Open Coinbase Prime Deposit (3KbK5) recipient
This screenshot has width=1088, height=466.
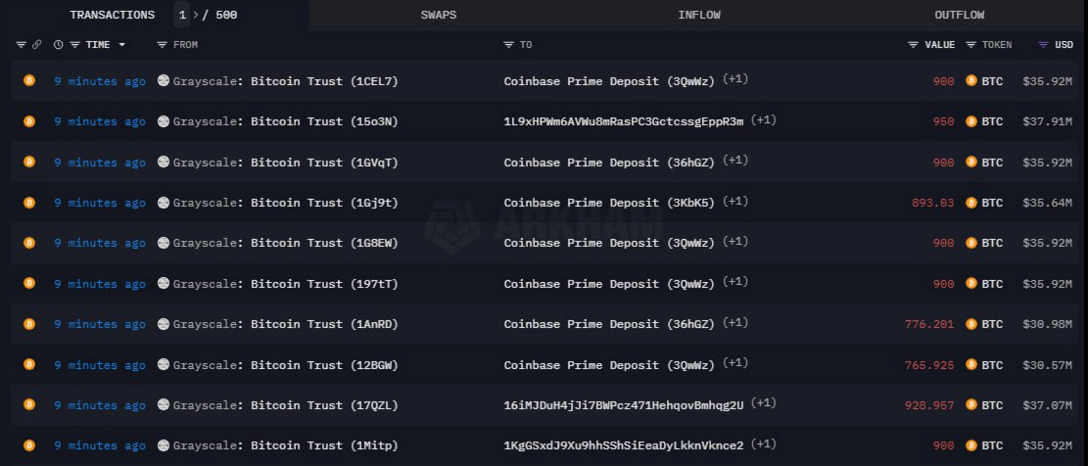609,204
